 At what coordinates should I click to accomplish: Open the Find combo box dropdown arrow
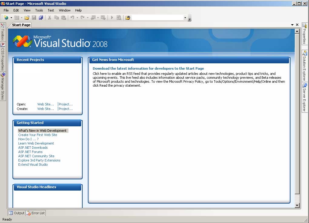tap(185, 18)
